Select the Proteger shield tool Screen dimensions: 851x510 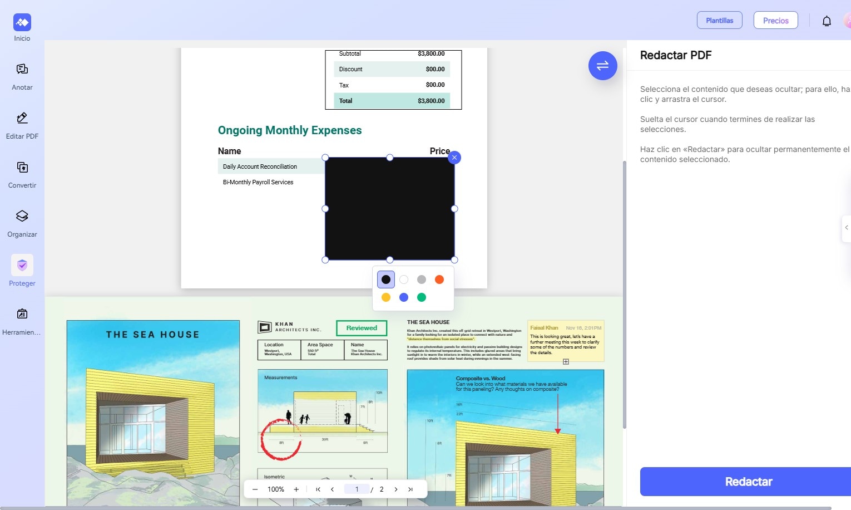(22, 271)
